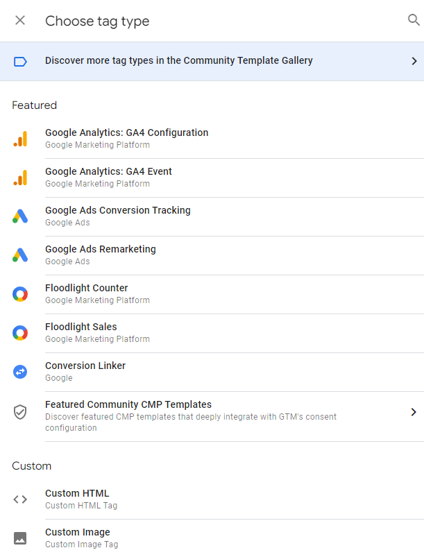The image size is (424, 557).
Task: Choose the Floodlight Sales tag type
Action: tap(212, 333)
